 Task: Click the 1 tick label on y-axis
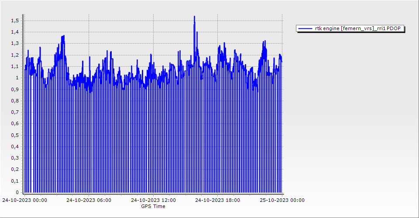17,78
